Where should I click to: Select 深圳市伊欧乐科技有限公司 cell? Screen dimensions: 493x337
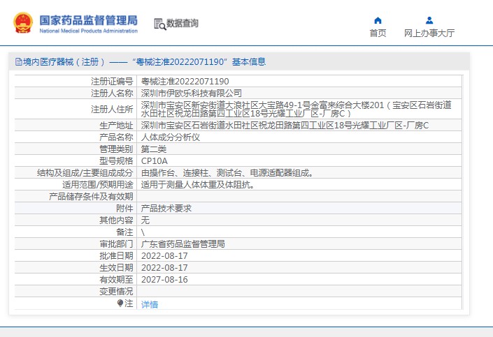(x=191, y=93)
